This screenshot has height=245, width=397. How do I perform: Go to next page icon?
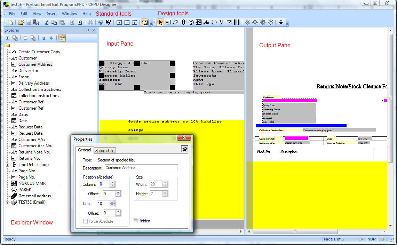(80, 22)
